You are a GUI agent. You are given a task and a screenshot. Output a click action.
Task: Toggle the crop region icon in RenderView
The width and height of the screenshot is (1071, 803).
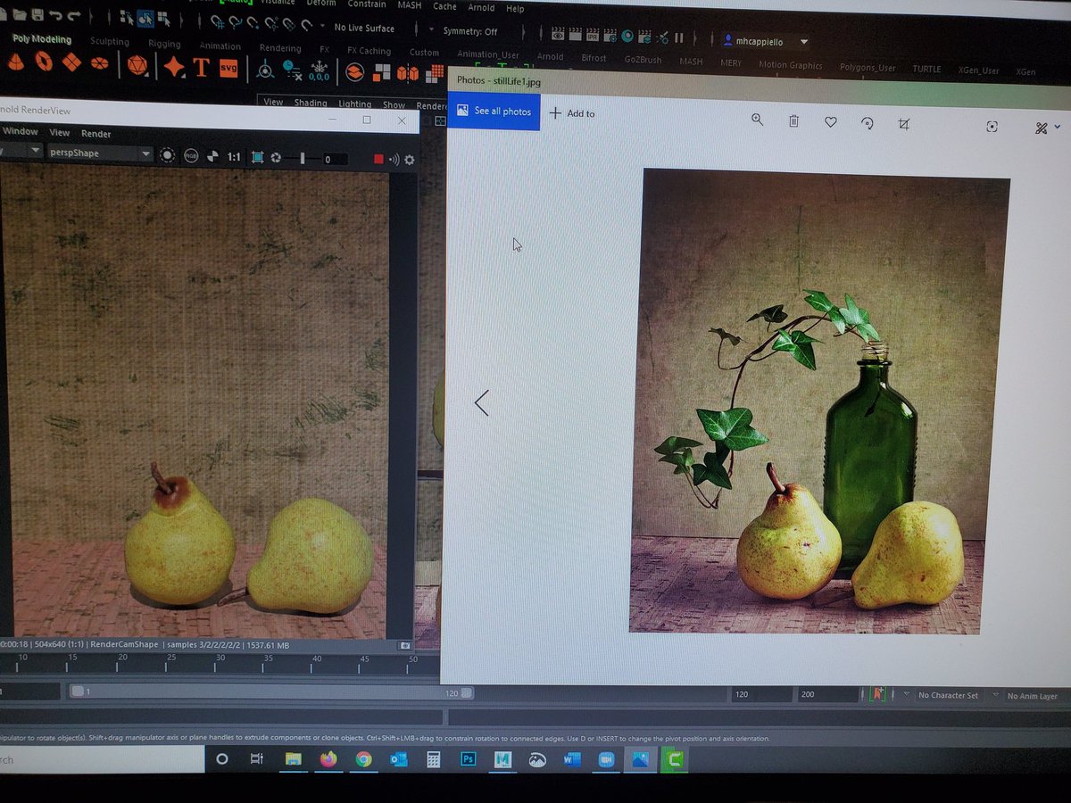[x=257, y=158]
